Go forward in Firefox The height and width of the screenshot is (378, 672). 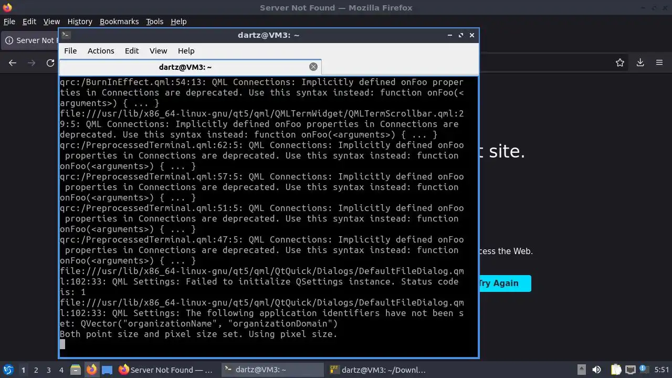coord(31,62)
